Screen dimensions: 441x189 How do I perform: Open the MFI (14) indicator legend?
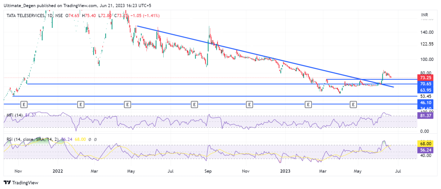point(15,115)
